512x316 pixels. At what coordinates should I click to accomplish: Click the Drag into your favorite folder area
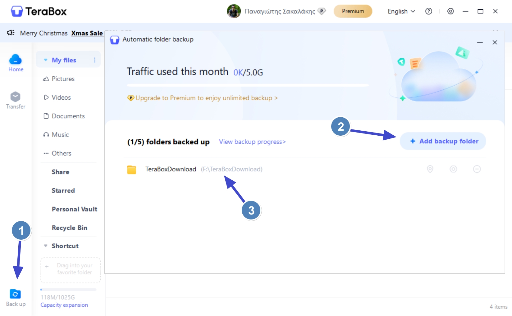71,270
